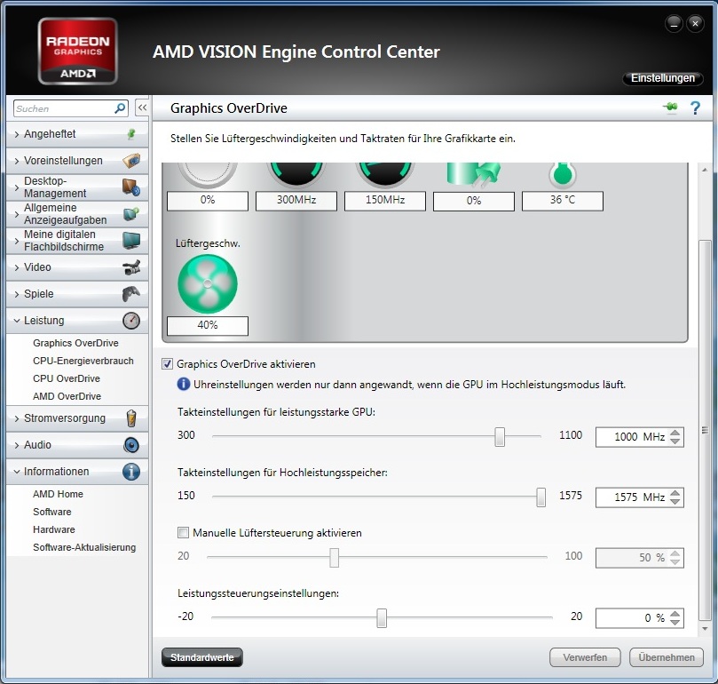The image size is (718, 684).
Task: Click the Leistung gauge icon
Action: click(x=131, y=321)
